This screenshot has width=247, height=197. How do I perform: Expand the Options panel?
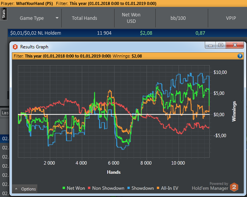25,189
